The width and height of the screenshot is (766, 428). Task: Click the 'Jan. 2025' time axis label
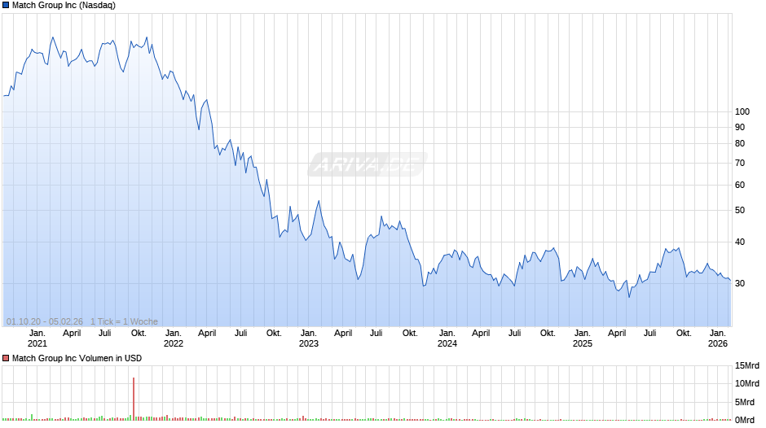click(x=582, y=338)
